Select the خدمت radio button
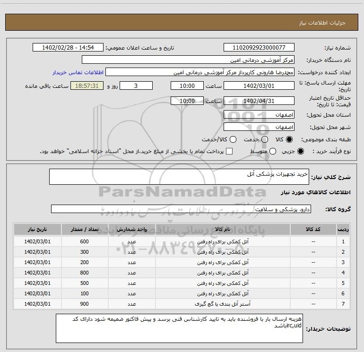 pos(265,139)
